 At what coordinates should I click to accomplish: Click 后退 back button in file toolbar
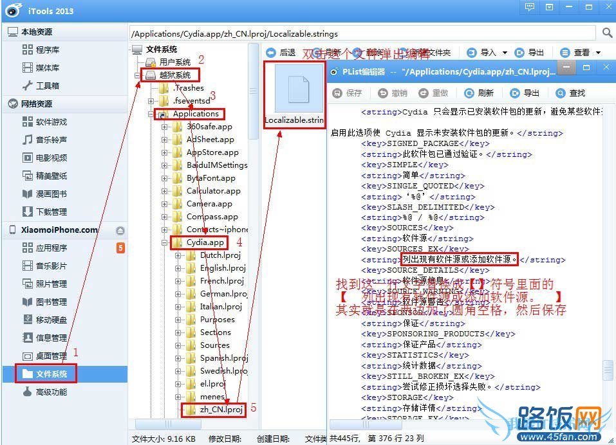click(281, 53)
